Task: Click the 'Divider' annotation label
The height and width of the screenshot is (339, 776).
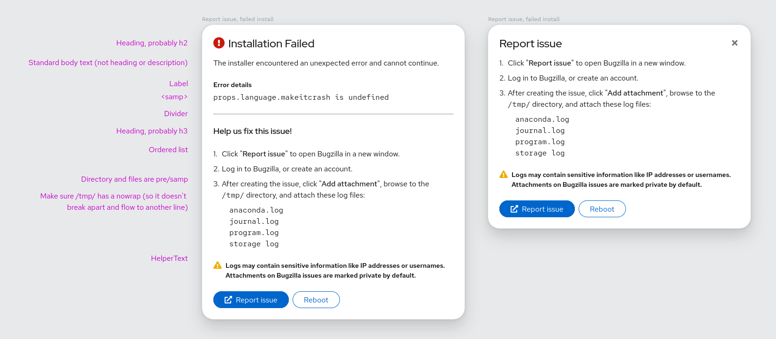Action: 175,114
